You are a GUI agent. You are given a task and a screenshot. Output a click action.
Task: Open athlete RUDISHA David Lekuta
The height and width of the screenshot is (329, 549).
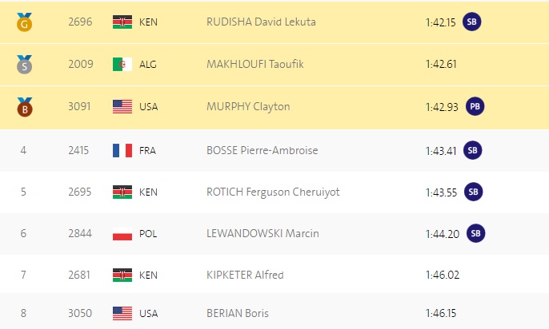(261, 22)
